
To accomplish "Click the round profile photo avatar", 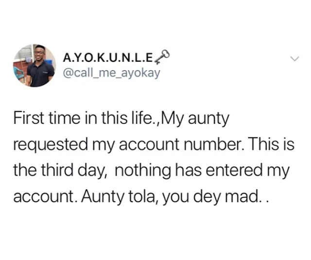I will click(x=35, y=66).
